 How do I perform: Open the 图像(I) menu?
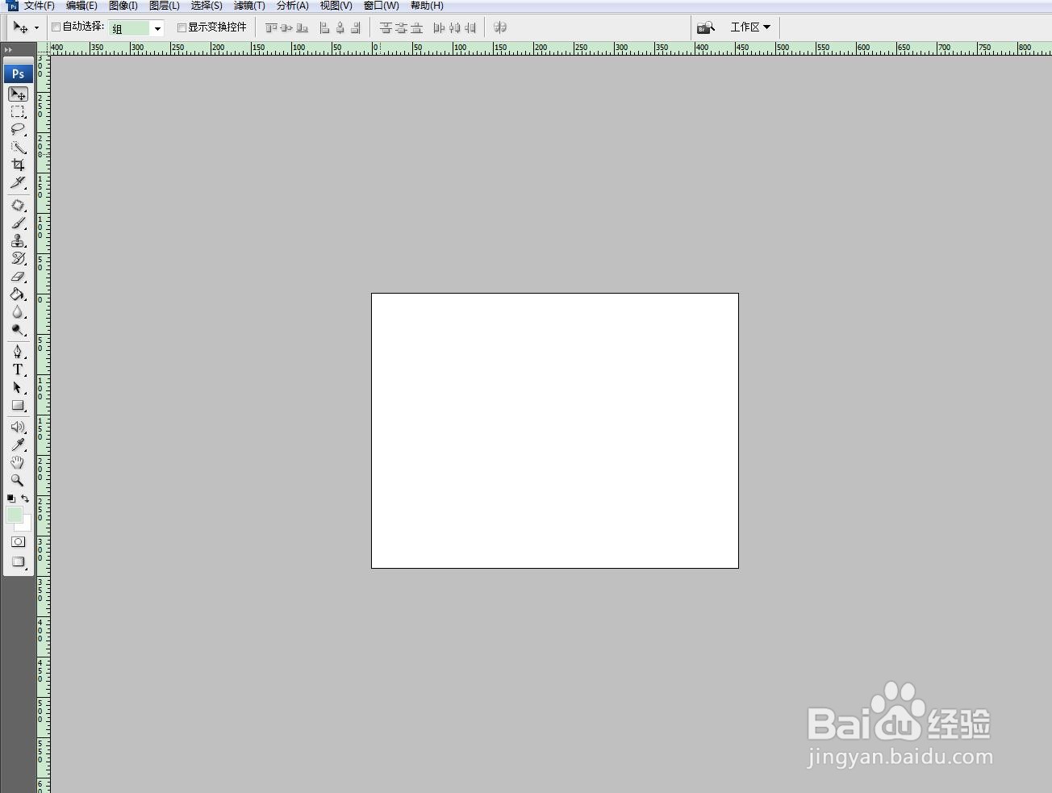[x=123, y=6]
